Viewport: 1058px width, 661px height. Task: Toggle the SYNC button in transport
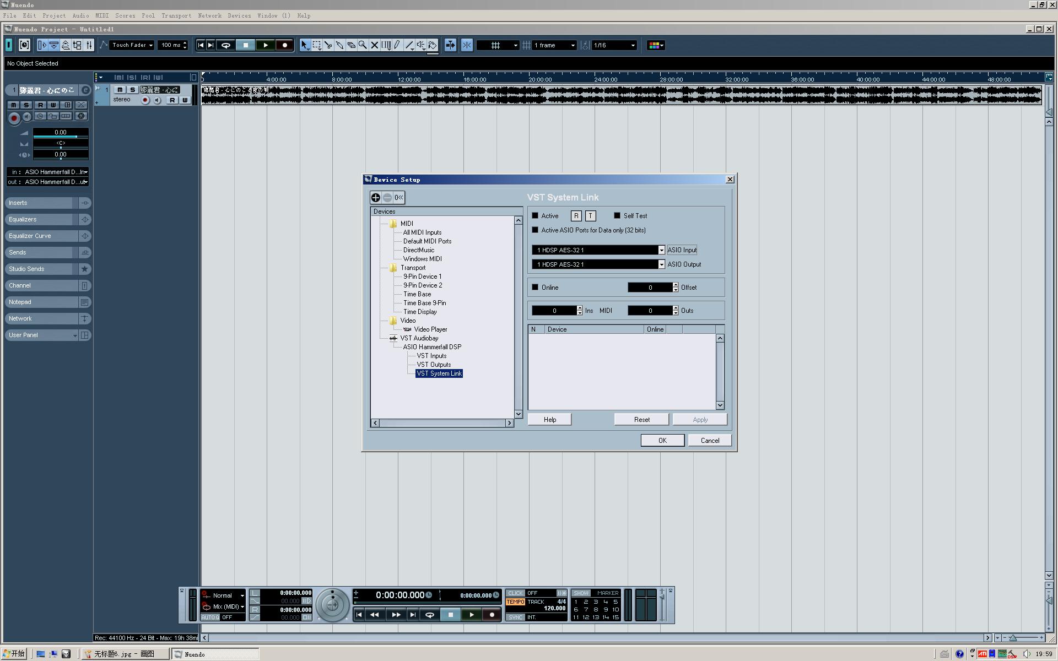[x=515, y=617]
